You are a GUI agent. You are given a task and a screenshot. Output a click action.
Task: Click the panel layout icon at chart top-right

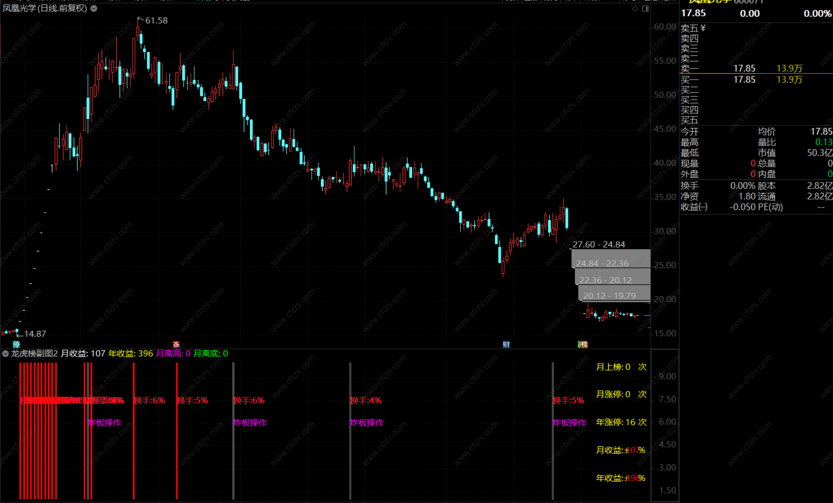(x=645, y=9)
